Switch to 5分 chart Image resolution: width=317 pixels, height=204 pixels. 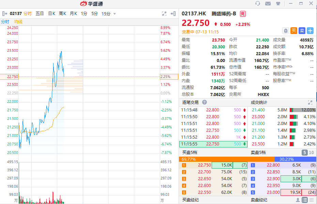[94, 14]
